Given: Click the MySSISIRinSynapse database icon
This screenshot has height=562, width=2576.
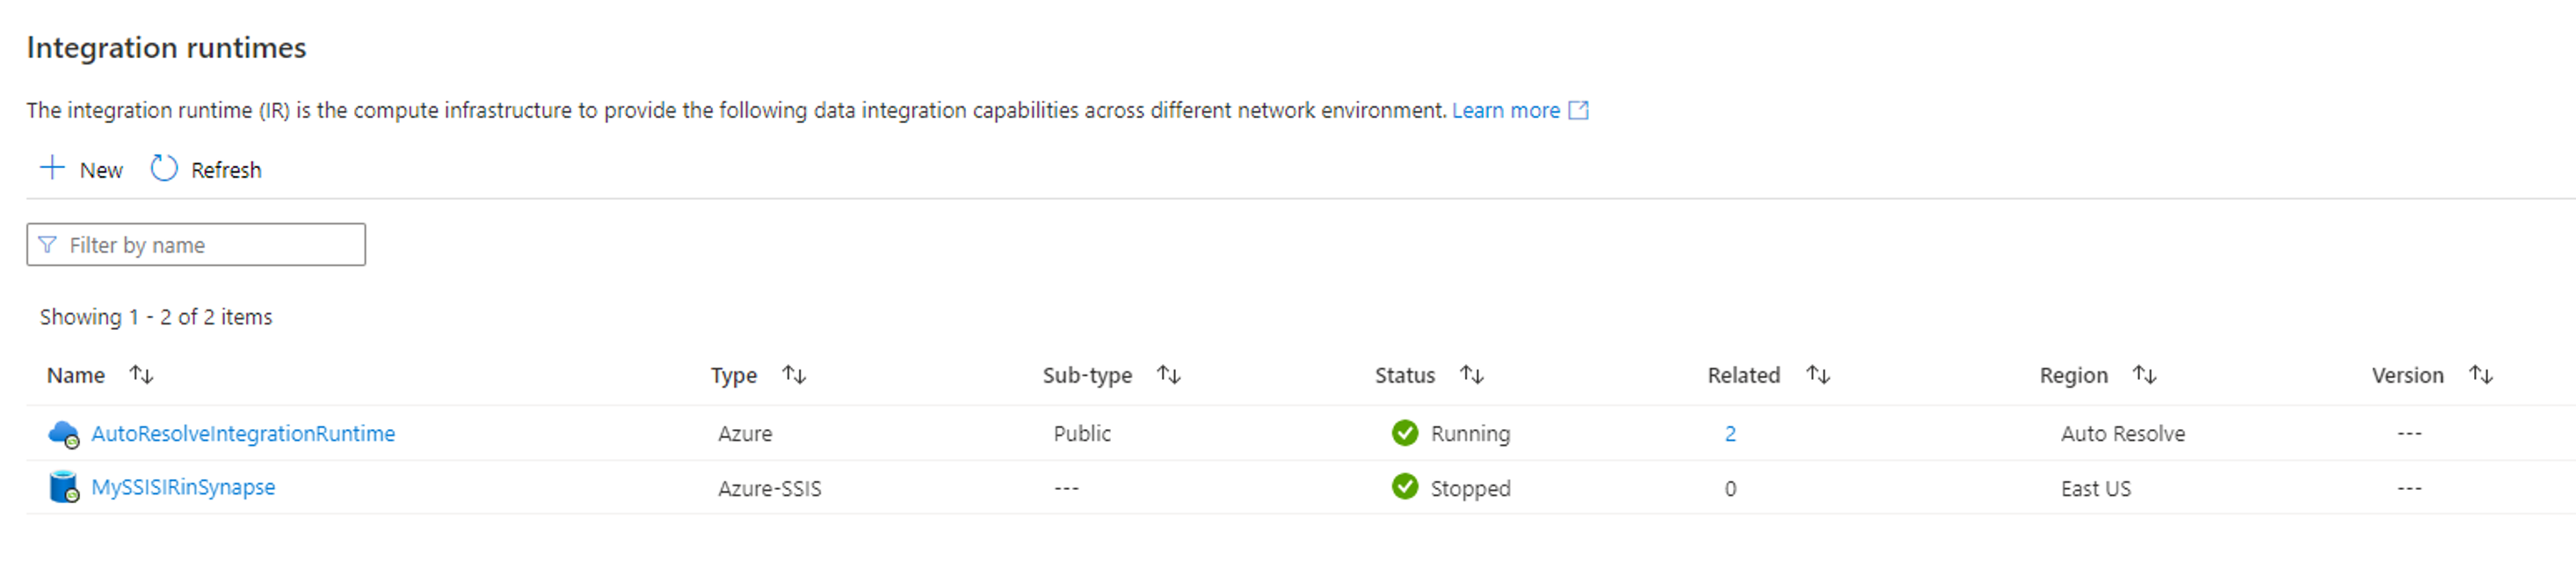Looking at the screenshot, I should click(x=63, y=487).
